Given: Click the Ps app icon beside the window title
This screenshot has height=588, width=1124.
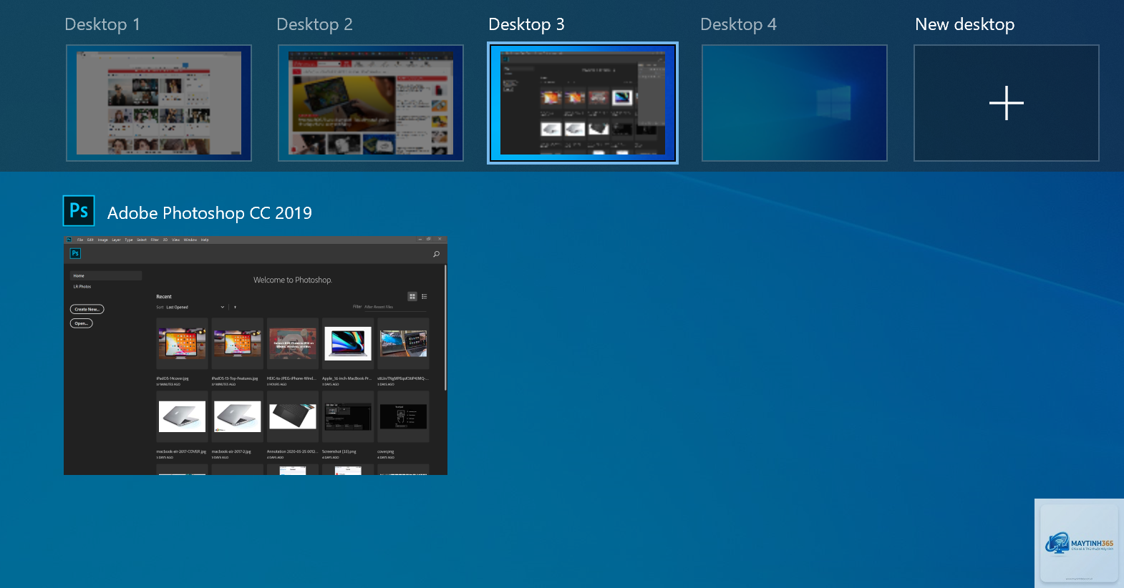Looking at the screenshot, I should pyautogui.click(x=79, y=211).
